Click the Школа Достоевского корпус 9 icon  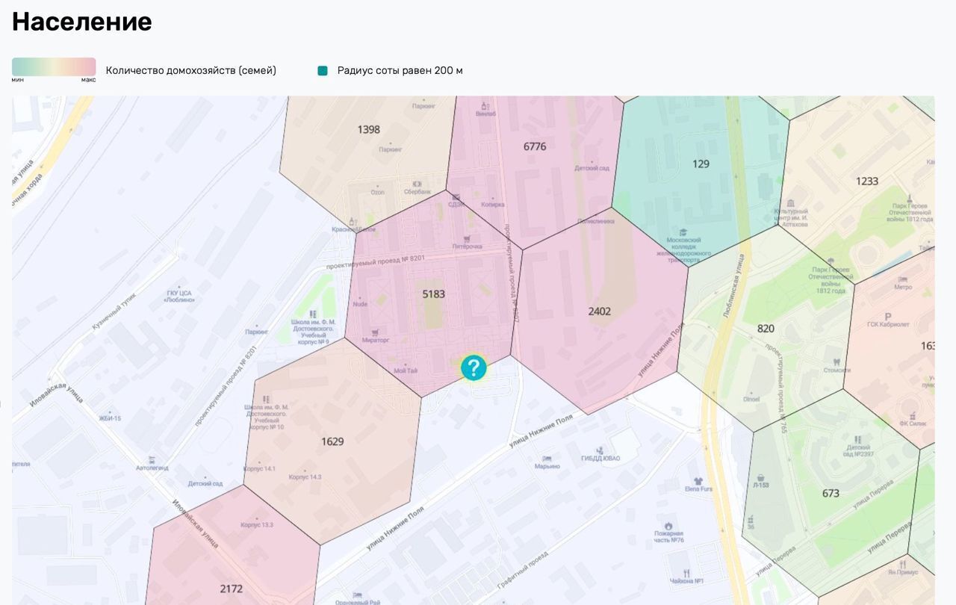point(312,314)
